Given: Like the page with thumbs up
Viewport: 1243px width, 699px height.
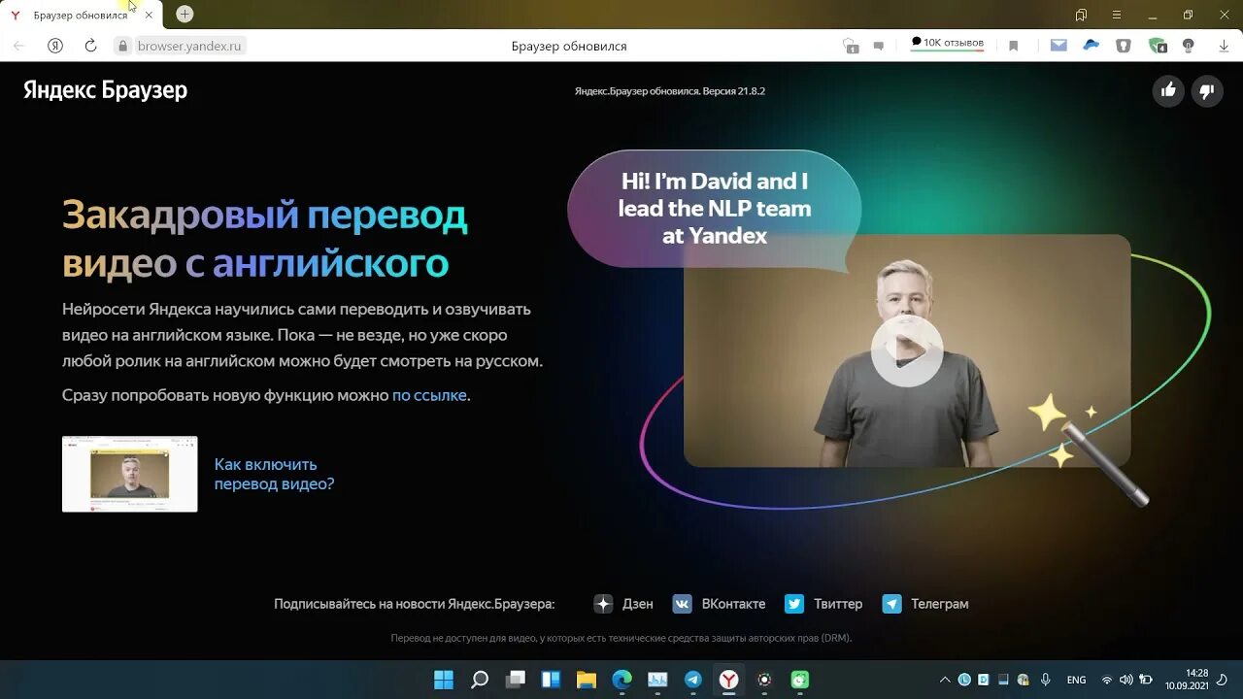Looking at the screenshot, I should point(1168,90).
